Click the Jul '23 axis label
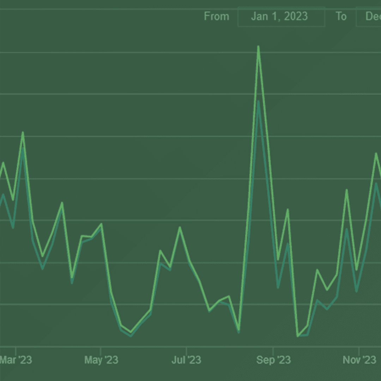Image resolution: width=381 pixels, height=381 pixels. click(x=186, y=360)
